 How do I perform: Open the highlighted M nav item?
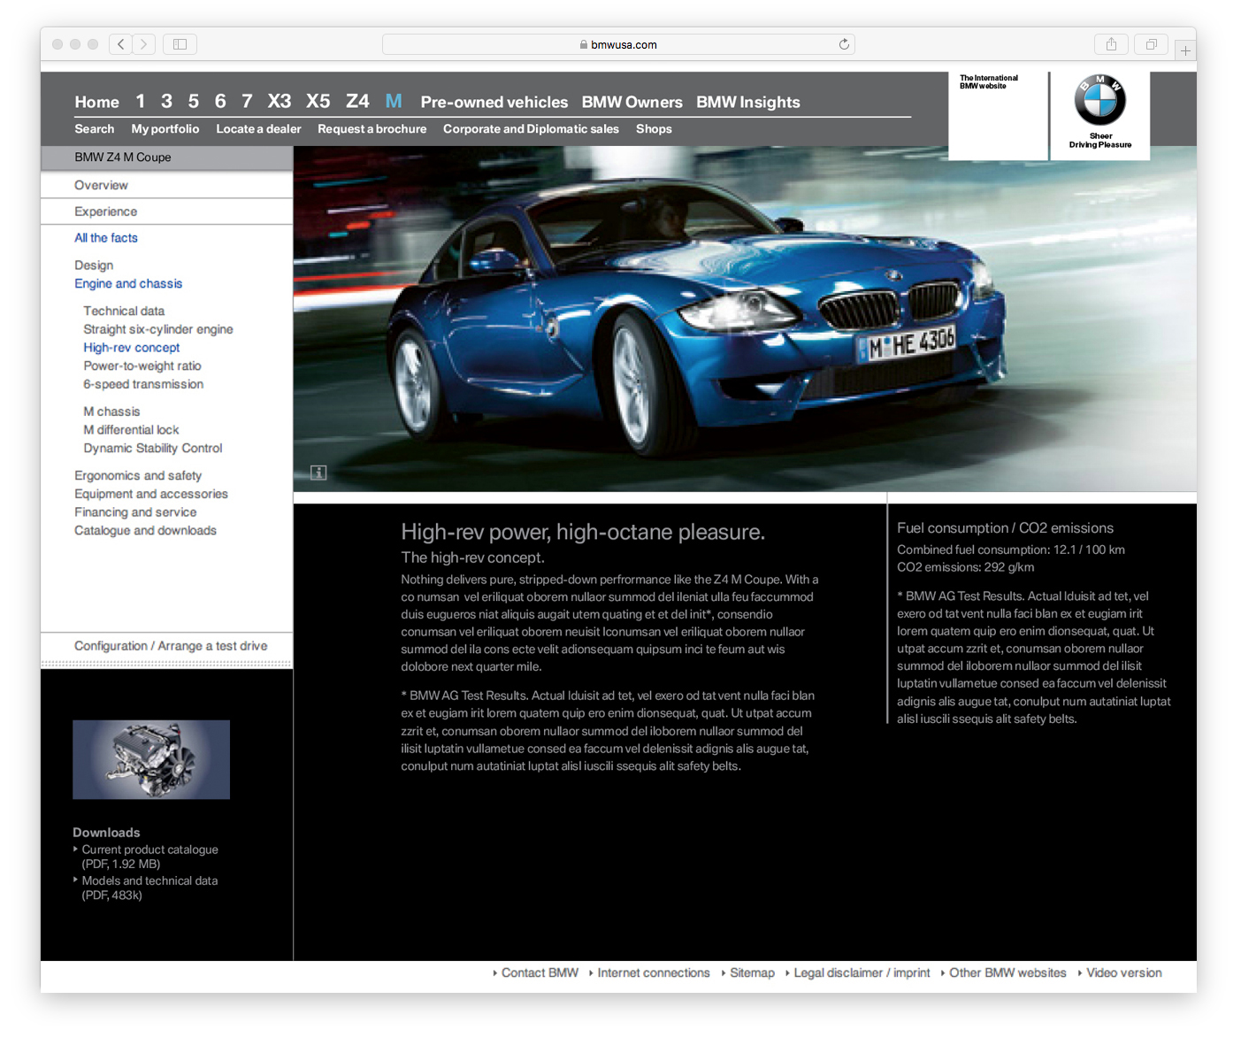click(394, 102)
